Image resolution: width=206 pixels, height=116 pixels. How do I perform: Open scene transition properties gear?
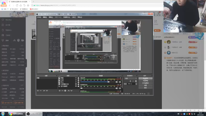tap(136, 81)
